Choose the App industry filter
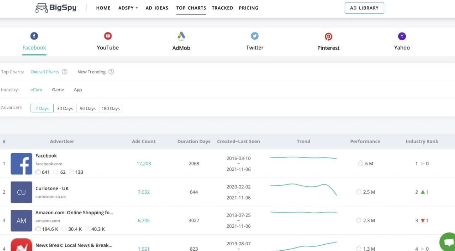This screenshot has height=251, width=455. tap(78, 90)
